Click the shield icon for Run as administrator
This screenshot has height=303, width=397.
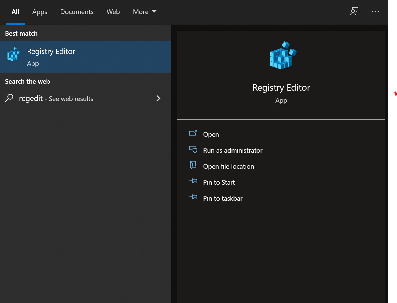193,149
